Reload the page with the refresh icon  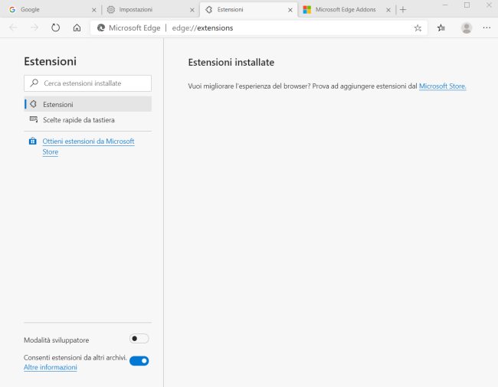[x=55, y=28]
